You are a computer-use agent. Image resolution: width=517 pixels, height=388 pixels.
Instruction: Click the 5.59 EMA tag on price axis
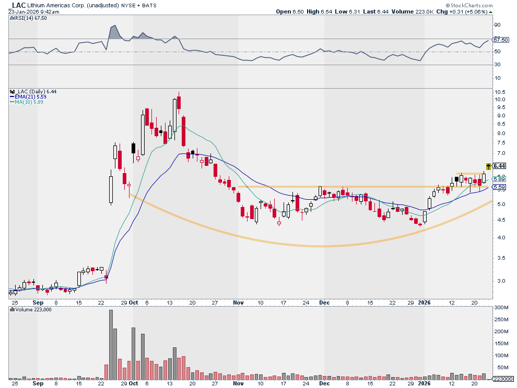499,187
